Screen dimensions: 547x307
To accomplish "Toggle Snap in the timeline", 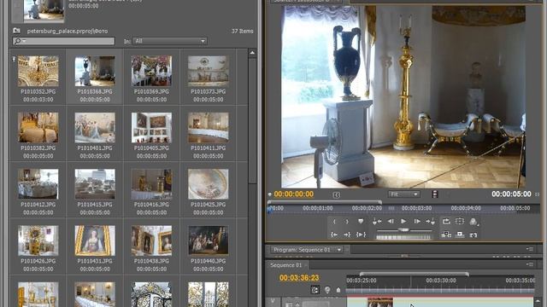I will tap(315, 290).
